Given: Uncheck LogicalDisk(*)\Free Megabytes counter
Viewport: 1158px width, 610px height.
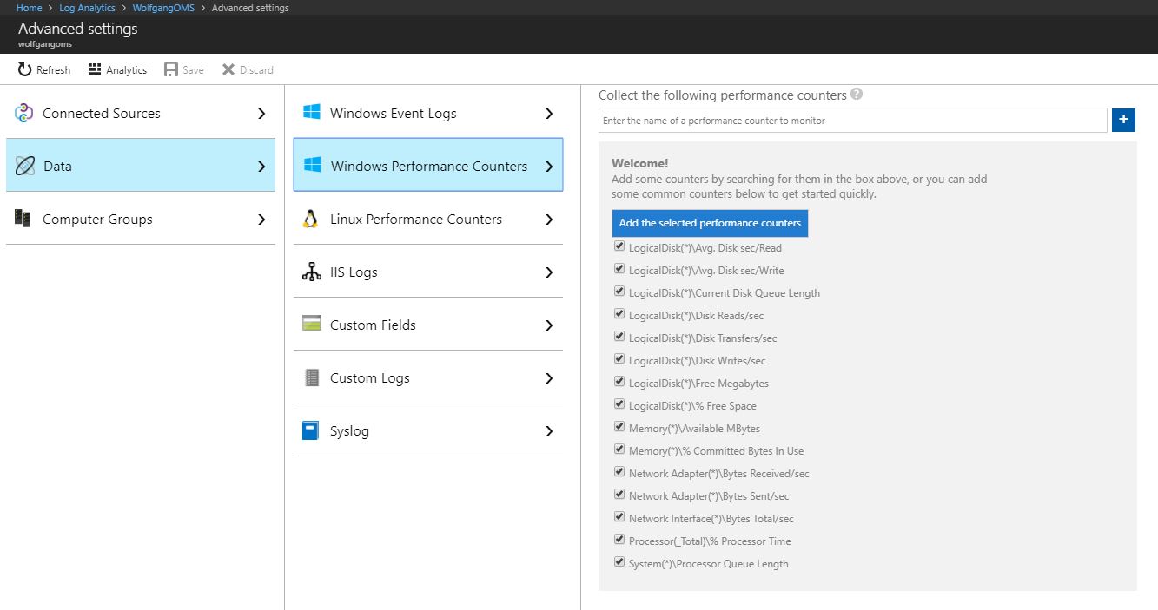Looking at the screenshot, I should pyautogui.click(x=619, y=381).
